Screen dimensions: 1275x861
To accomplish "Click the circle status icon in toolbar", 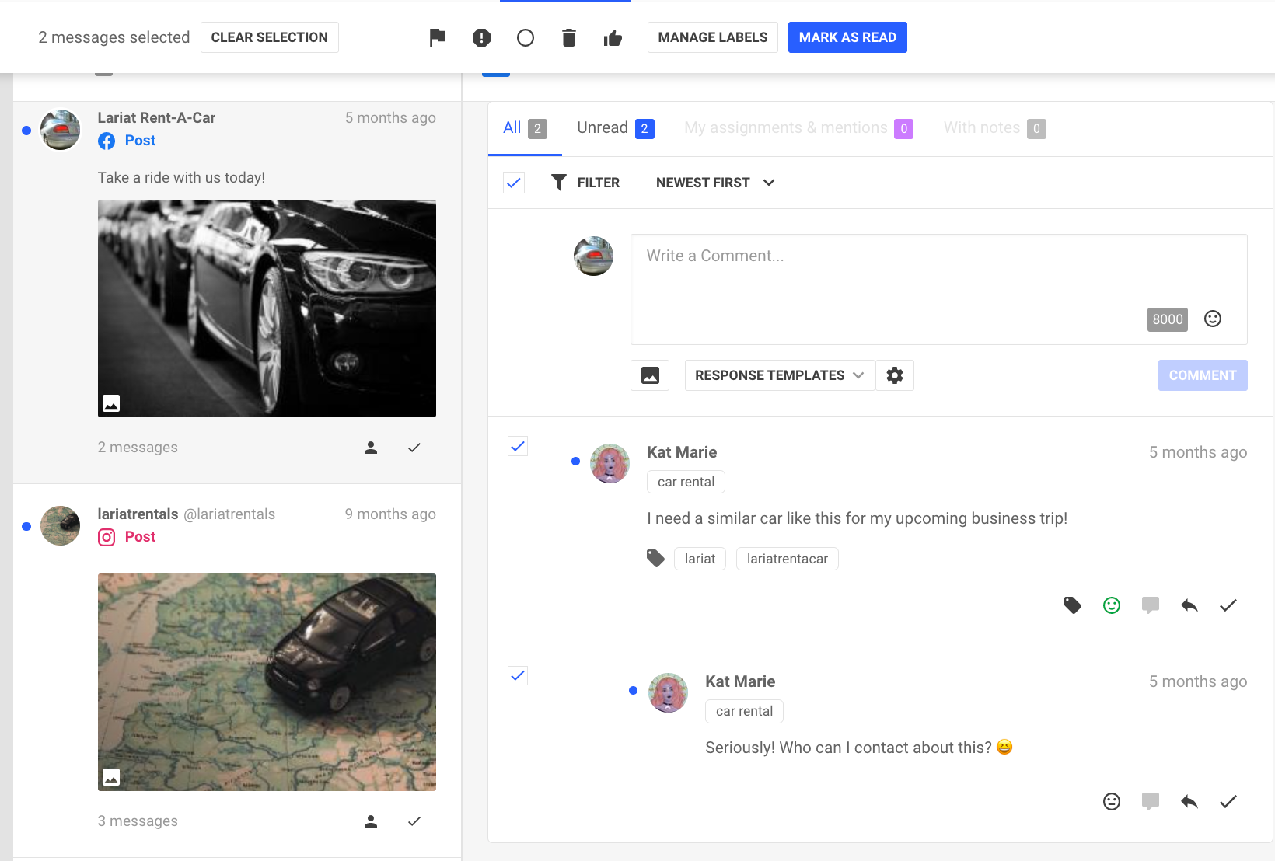I will [x=526, y=37].
